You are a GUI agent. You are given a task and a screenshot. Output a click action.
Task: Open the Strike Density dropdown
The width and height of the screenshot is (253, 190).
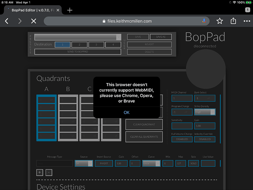coord(205,112)
